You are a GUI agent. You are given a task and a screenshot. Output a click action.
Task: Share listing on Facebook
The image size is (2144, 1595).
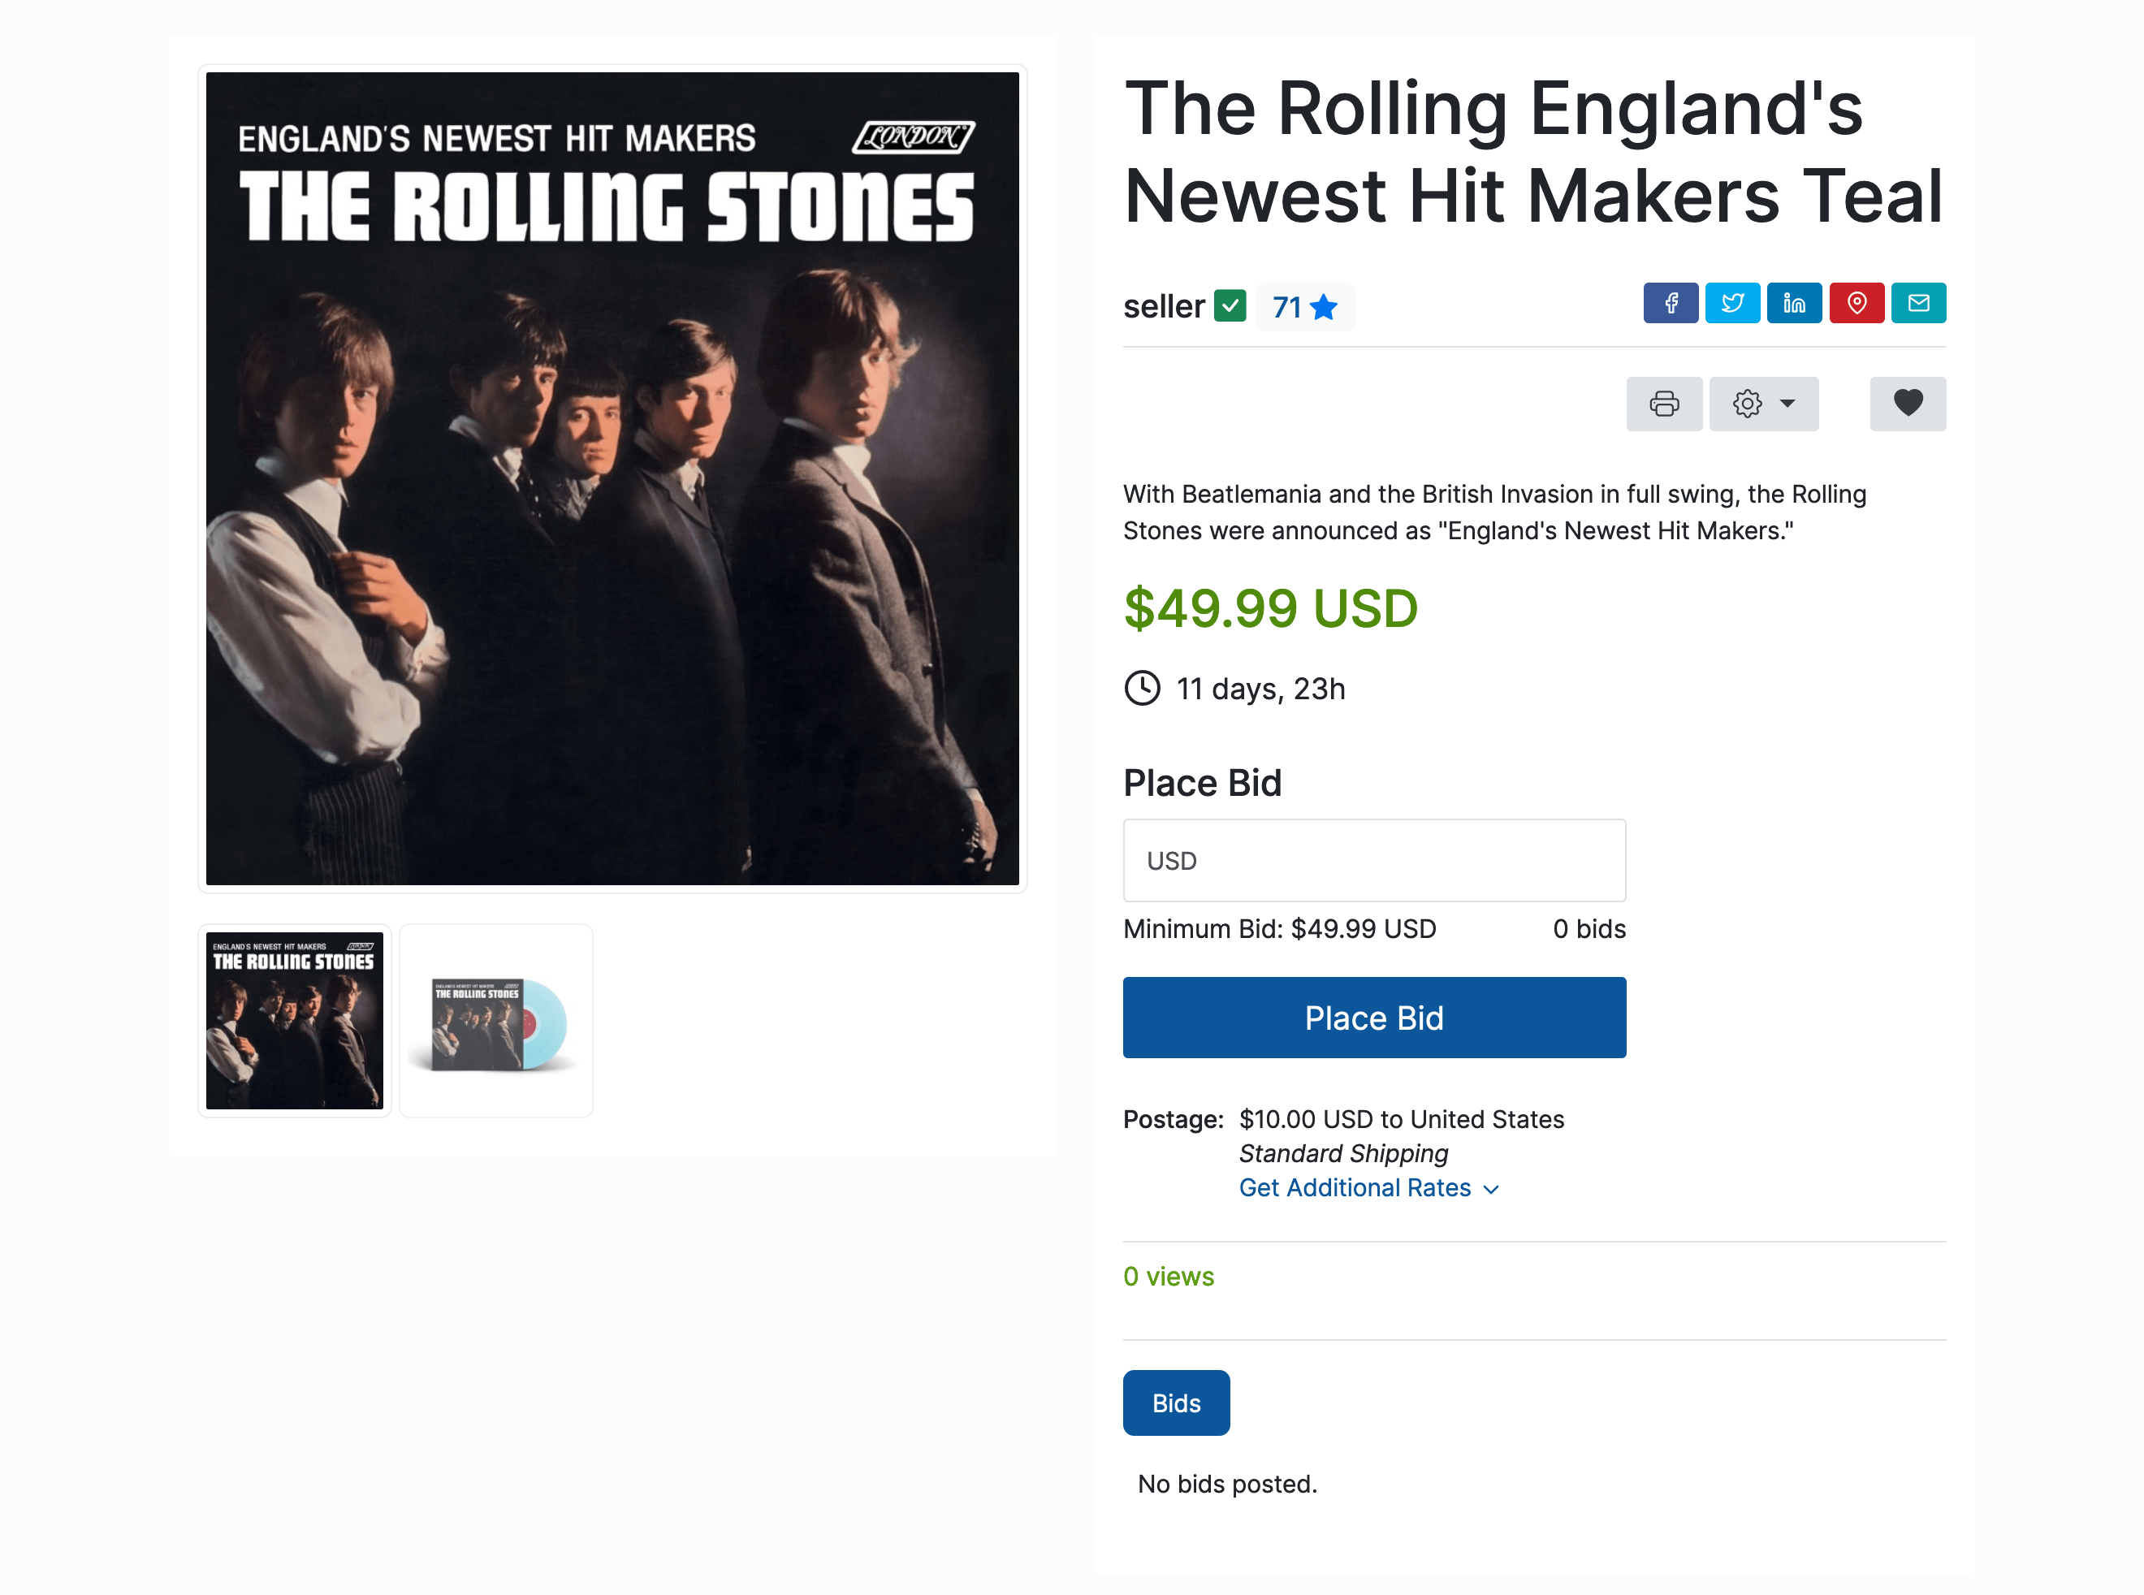(1670, 303)
